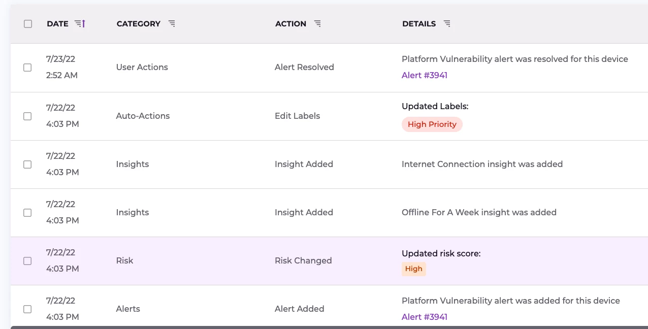Click the High risk score badge
This screenshot has width=648, height=329.
click(x=413, y=269)
